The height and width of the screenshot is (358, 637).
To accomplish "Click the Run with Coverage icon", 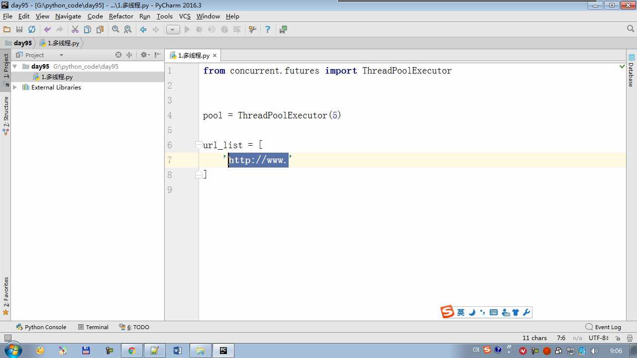I will pyautogui.click(x=212, y=30).
